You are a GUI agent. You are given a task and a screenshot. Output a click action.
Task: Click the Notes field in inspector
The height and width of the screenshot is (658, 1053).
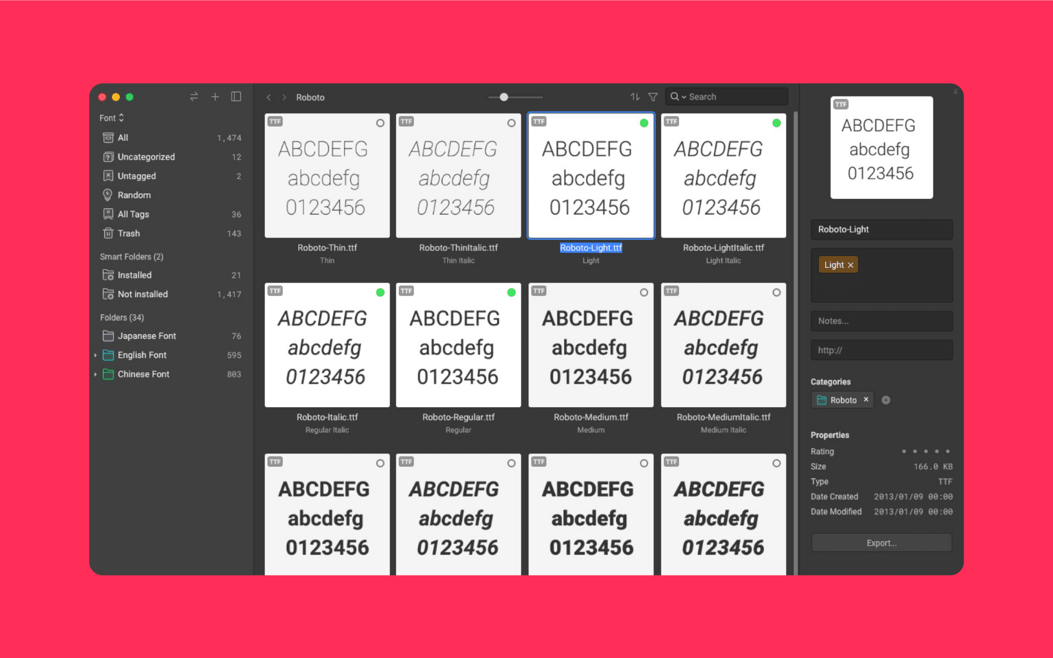(881, 321)
